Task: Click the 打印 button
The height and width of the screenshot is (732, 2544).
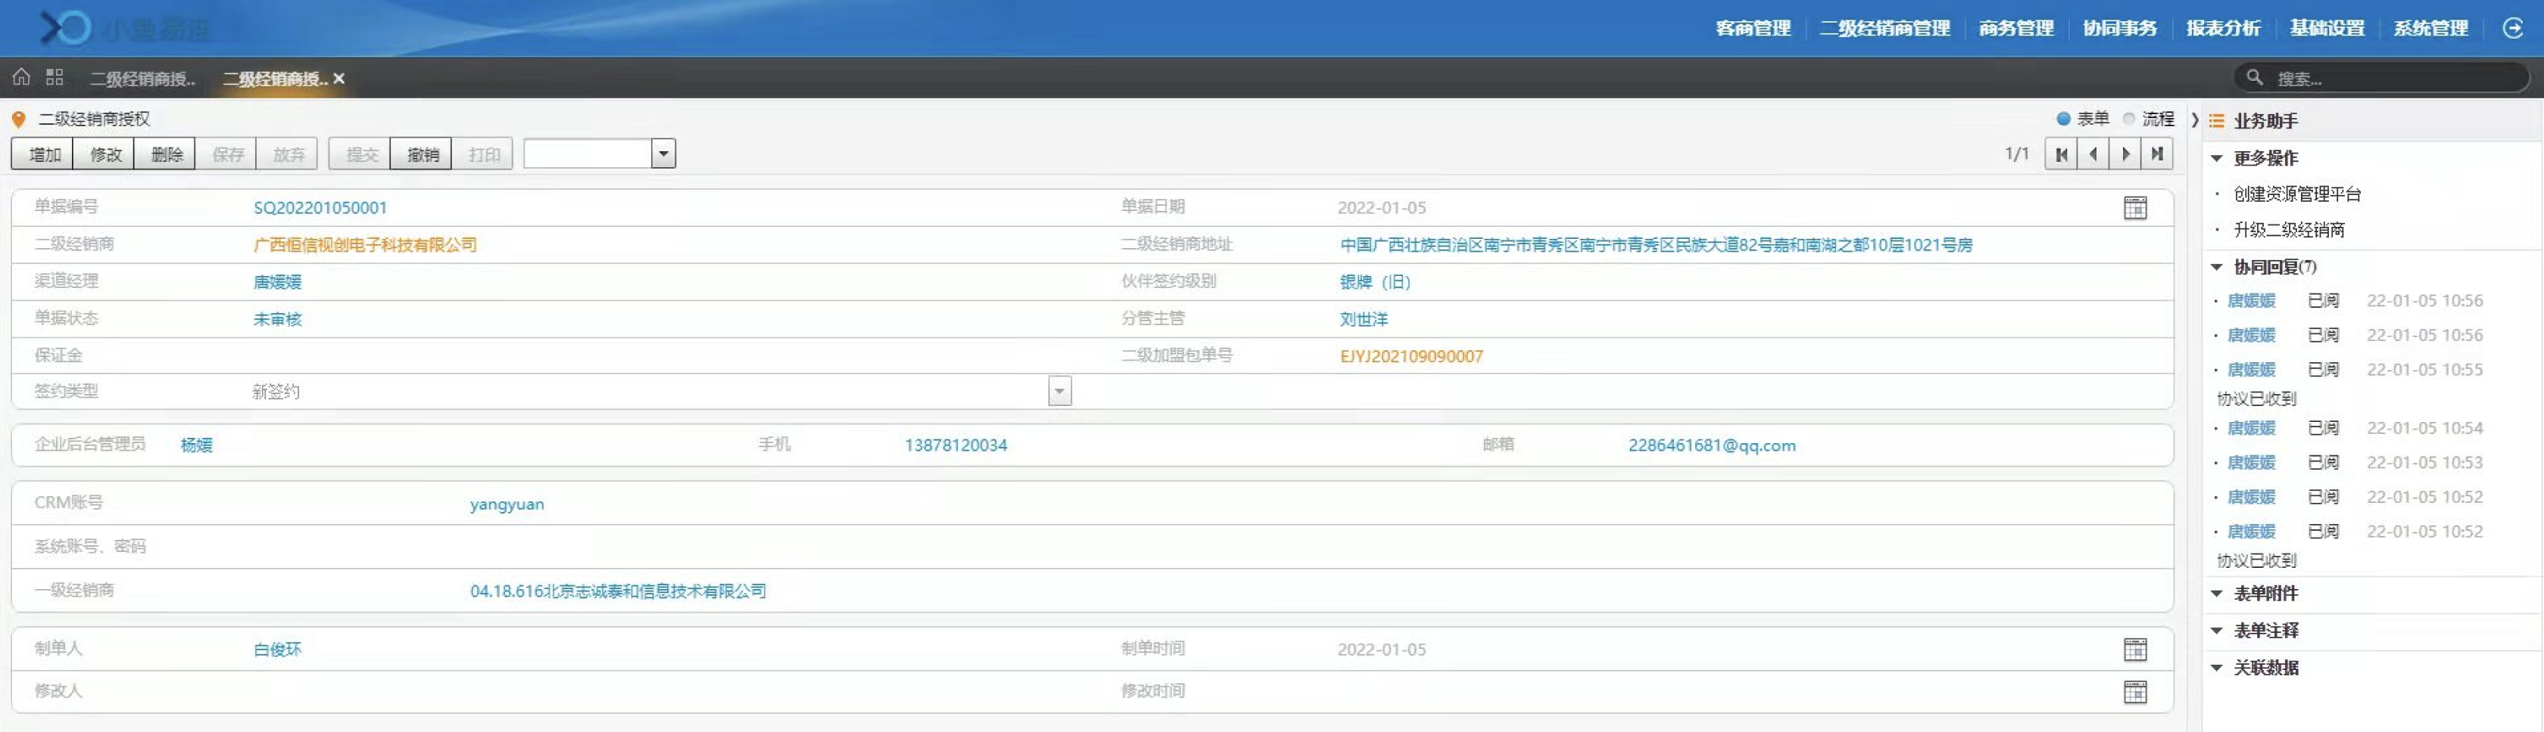Action: click(x=484, y=154)
